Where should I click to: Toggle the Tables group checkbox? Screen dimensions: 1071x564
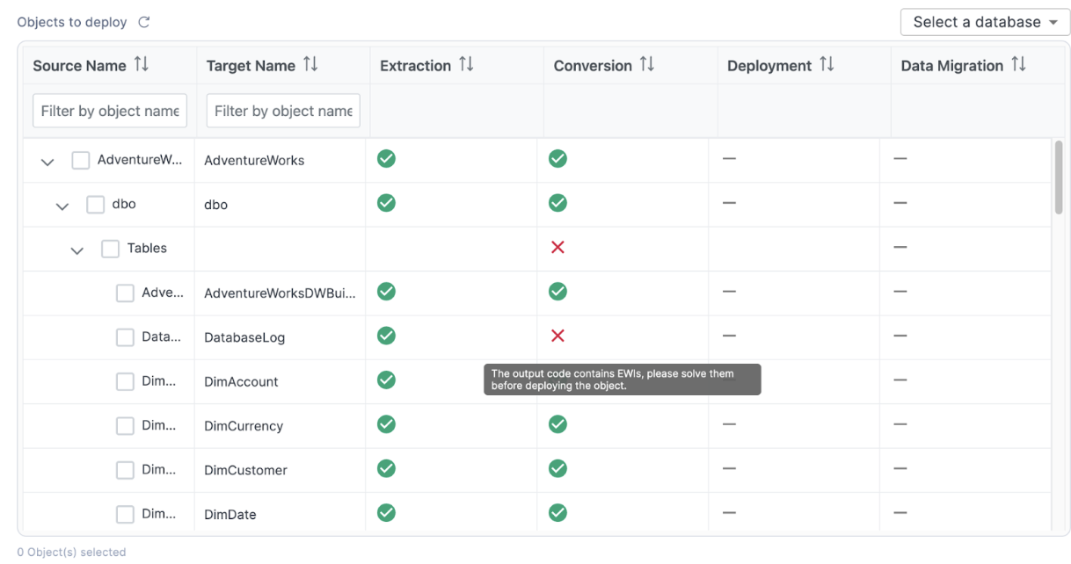110,249
